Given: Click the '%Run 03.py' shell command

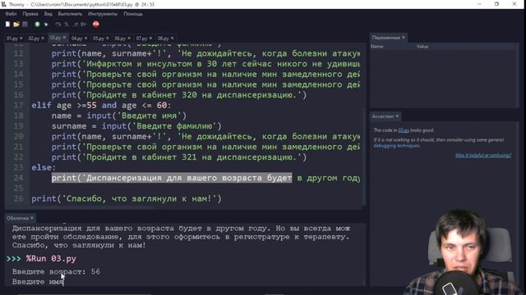Looking at the screenshot, I should (51, 259).
